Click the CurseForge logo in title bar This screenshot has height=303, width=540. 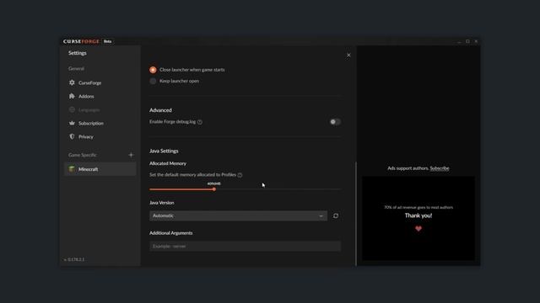[81, 41]
